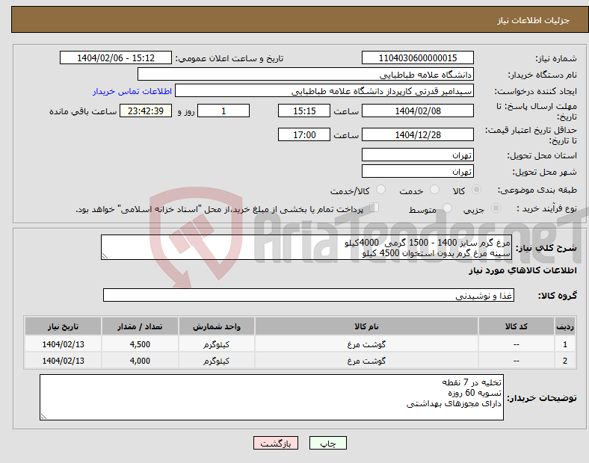Click the buyer name field دانشگاه علامه طباطبایی

tap(306, 74)
